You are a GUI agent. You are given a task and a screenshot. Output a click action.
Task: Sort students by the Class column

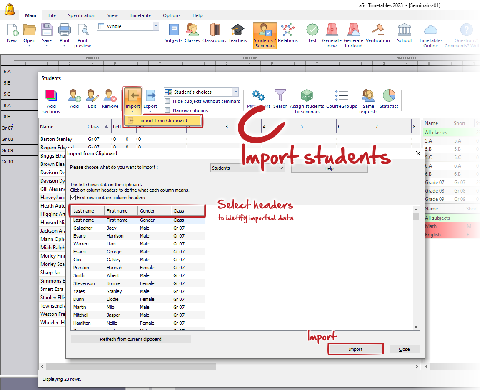click(98, 127)
